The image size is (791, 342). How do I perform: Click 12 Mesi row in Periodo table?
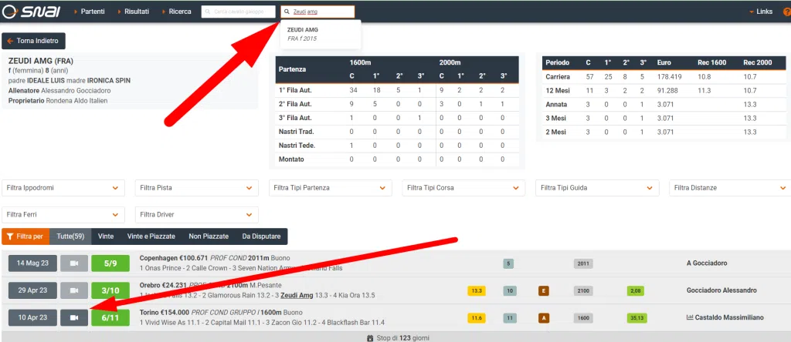664,91
